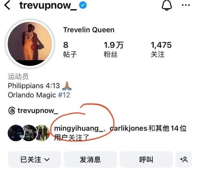
Task: Open trevupnow_ Threads profile link
Action: point(38,111)
